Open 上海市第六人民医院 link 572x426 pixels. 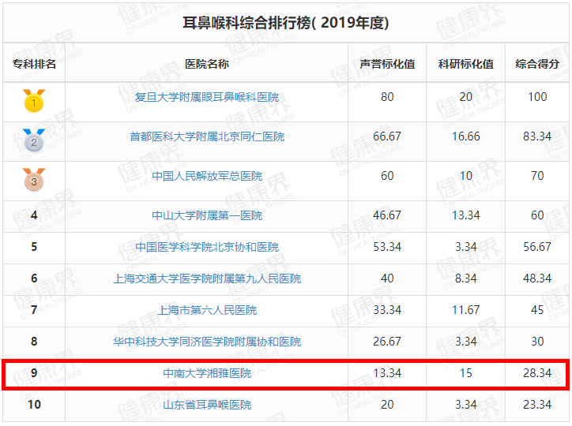click(207, 310)
